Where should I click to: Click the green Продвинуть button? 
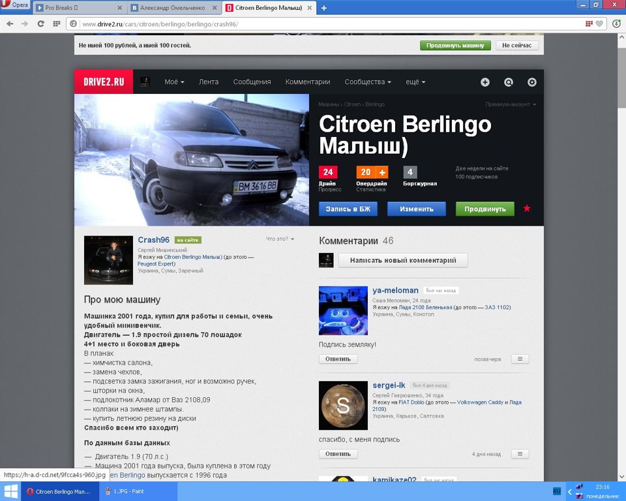[485, 209]
